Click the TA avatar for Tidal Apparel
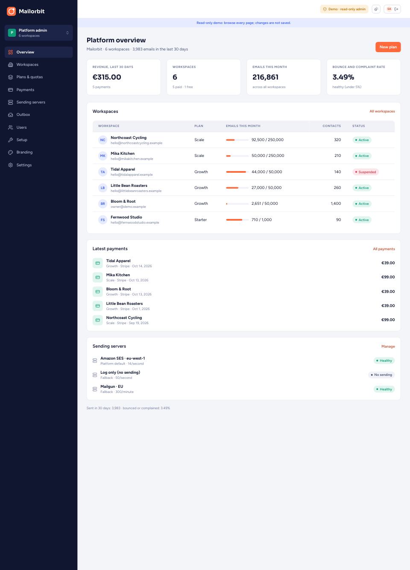Viewport: 410px width, 570px height. [102, 172]
